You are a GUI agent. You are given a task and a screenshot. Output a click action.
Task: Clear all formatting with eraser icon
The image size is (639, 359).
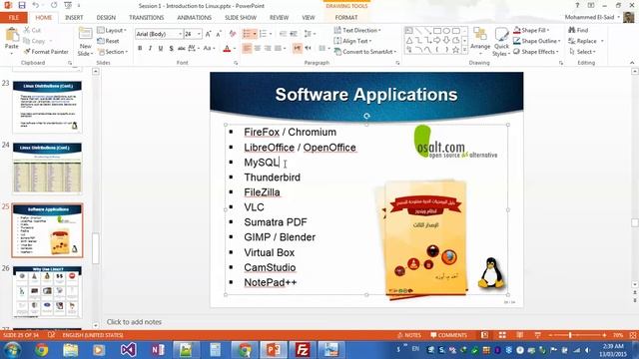click(x=233, y=34)
